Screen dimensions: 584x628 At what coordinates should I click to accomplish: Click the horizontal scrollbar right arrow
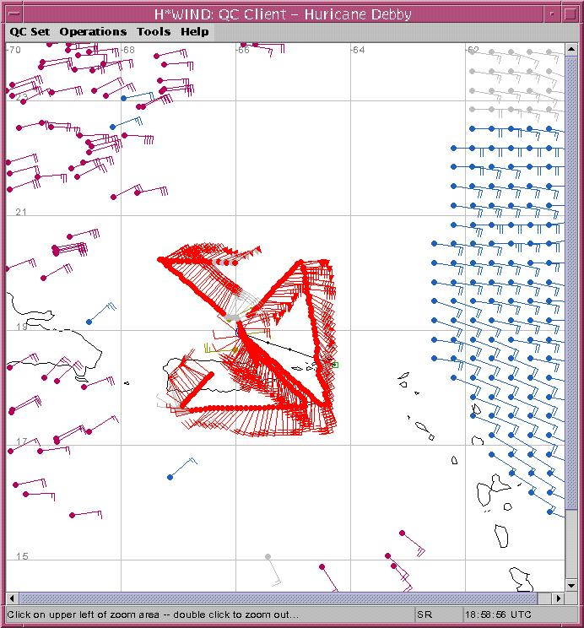click(x=559, y=598)
